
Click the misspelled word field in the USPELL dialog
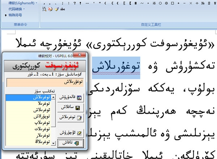[x=45, y=83]
